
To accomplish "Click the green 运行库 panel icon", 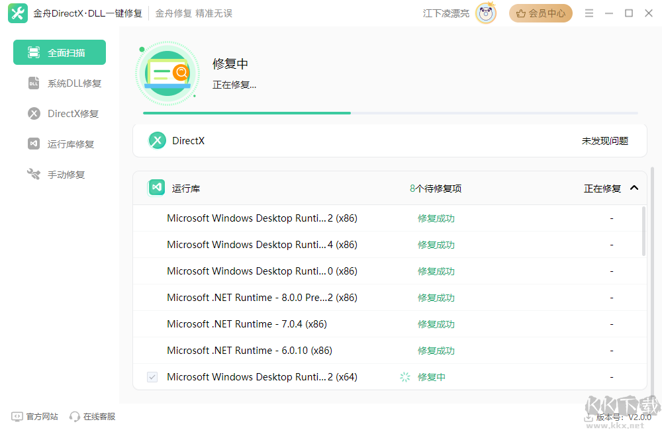I will coord(156,187).
